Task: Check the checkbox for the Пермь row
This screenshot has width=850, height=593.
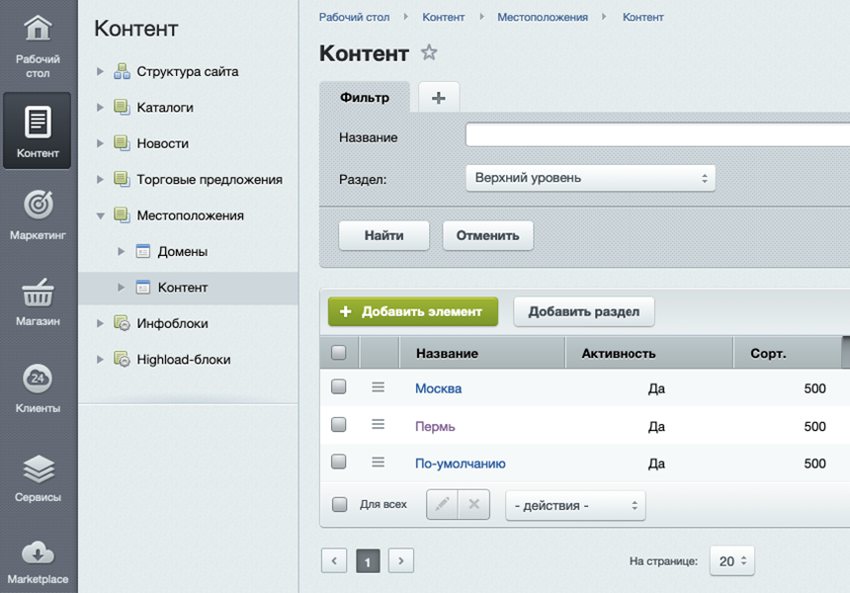Action: [339, 425]
